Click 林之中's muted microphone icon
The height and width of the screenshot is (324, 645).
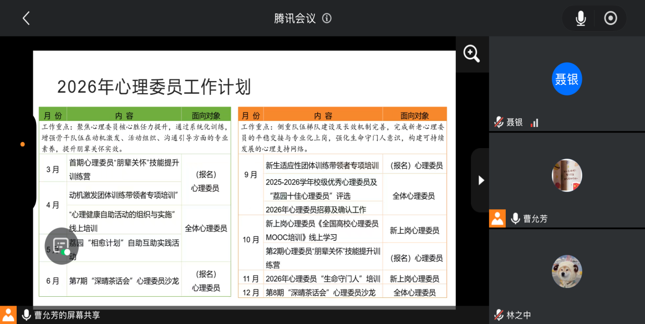[x=499, y=315]
